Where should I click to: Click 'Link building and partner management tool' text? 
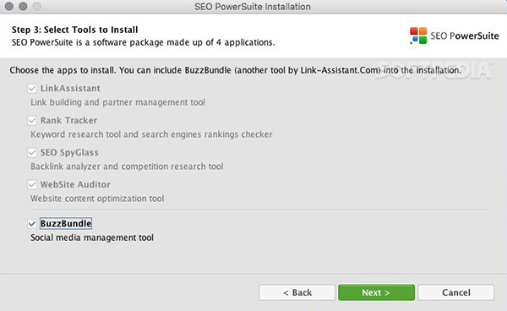(117, 102)
